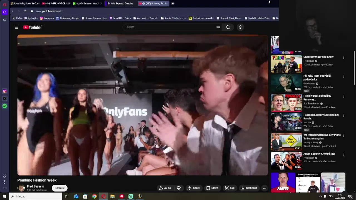356x200 pixels.
Task: Open Opera sidebar bookmarks star icon
Action: point(4,19)
